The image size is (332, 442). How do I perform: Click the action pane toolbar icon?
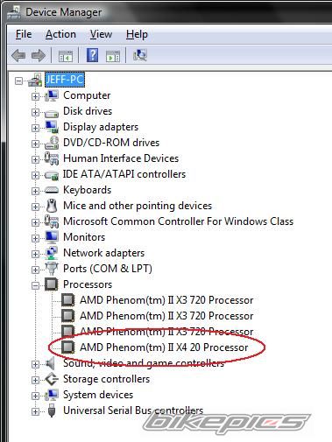pos(113,55)
